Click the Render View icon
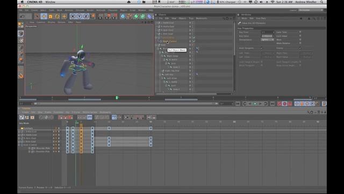Screen dimensions: 344x194 [x=101, y=16]
